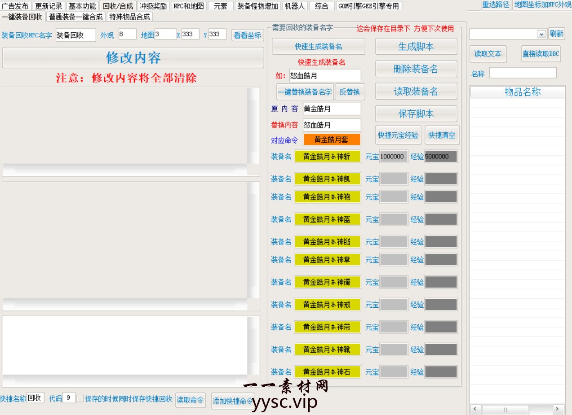Select the 普通装备一键合成 sub-tab
This screenshot has width=572, height=415.
click(x=76, y=17)
